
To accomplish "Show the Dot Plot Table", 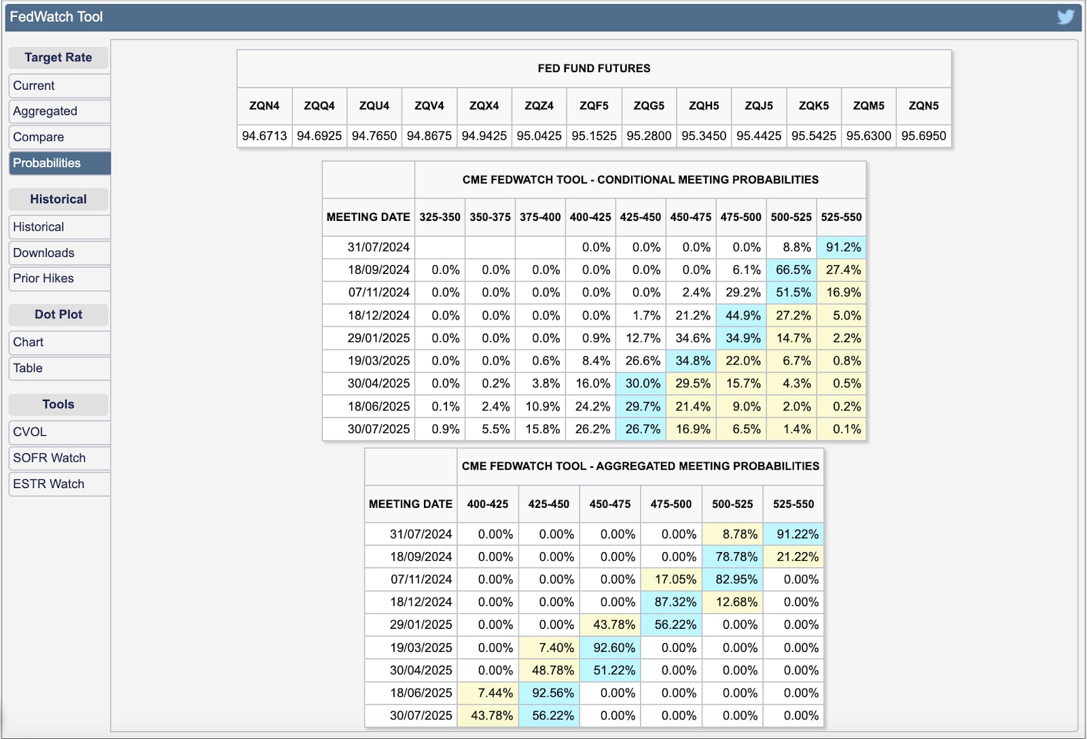I will point(60,368).
